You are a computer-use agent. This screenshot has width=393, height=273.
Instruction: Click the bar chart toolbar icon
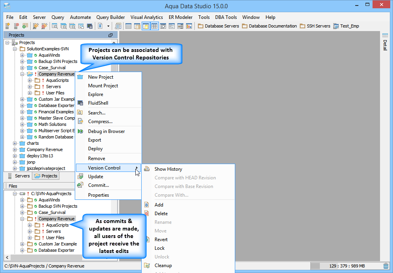click(189, 26)
